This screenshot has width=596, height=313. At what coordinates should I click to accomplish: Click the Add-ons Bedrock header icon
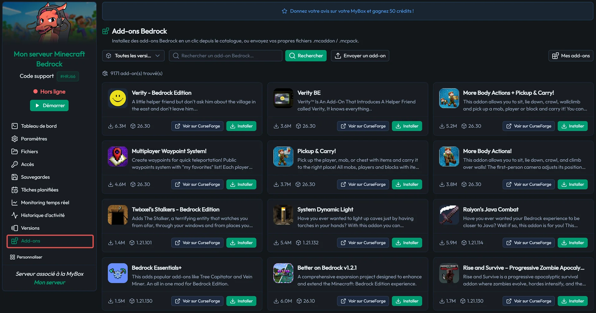106,31
